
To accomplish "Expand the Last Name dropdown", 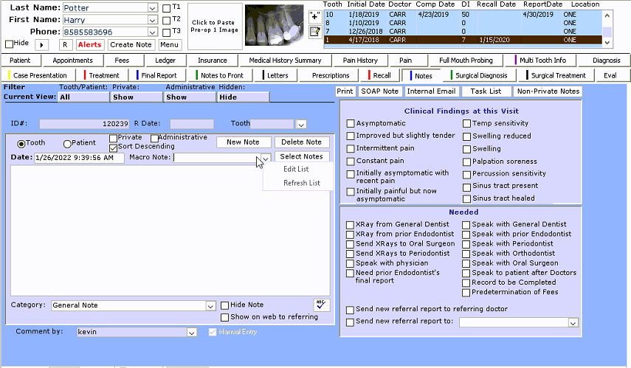I will click(152, 8).
